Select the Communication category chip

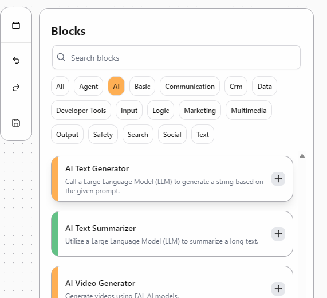coord(190,86)
